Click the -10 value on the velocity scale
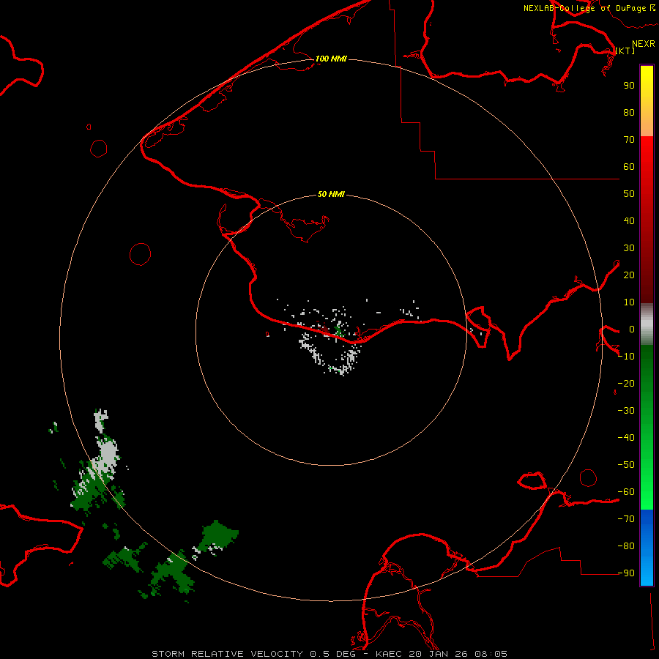This screenshot has height=659, width=659. [626, 357]
